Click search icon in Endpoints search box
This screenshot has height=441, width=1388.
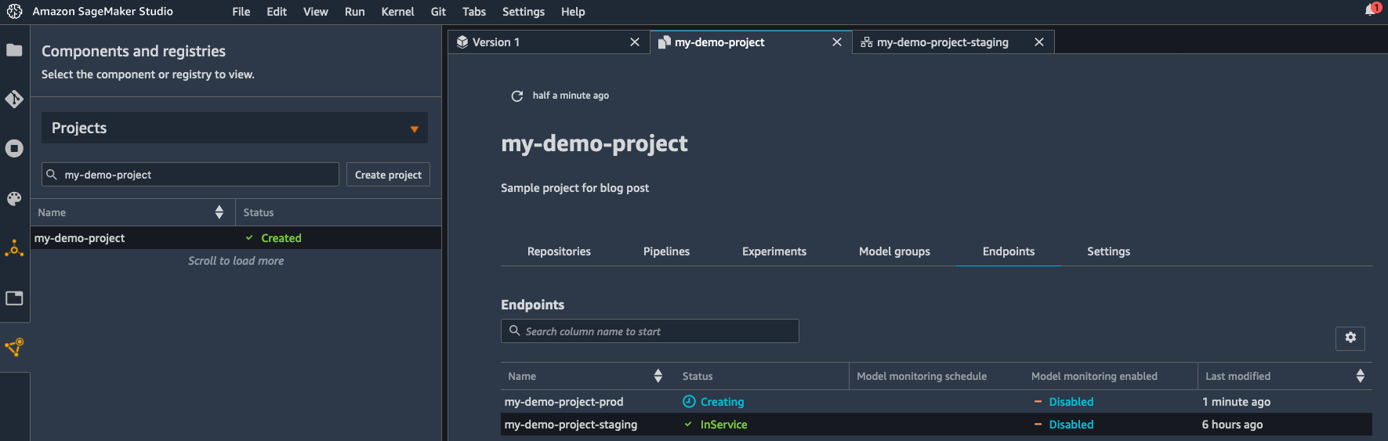pos(515,331)
